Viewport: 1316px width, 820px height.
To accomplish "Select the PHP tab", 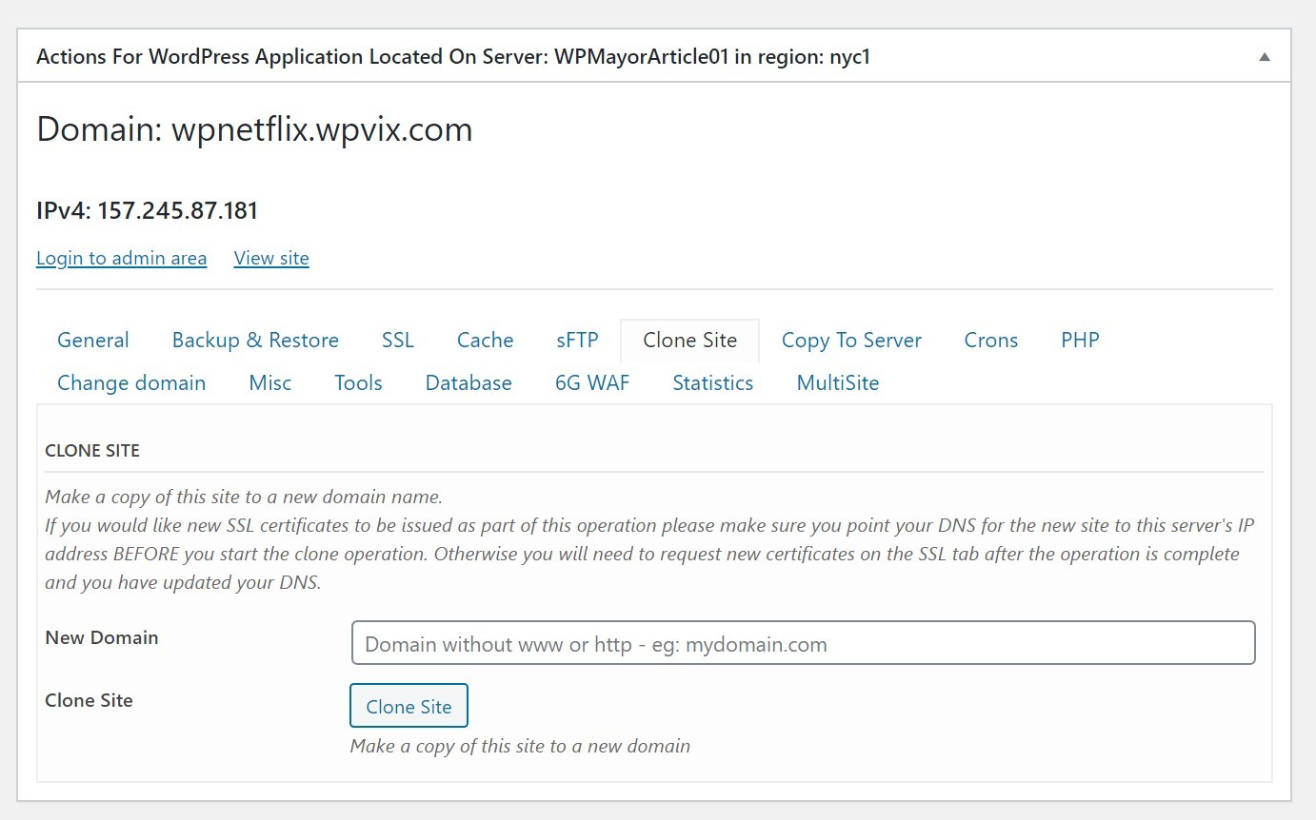I will pyautogui.click(x=1080, y=341).
